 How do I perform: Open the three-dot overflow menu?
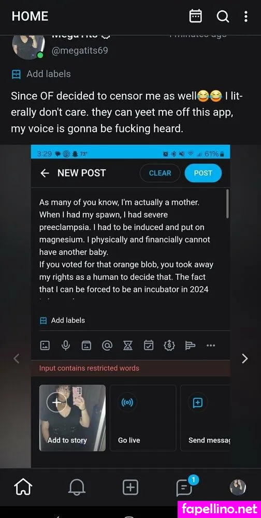point(246,16)
